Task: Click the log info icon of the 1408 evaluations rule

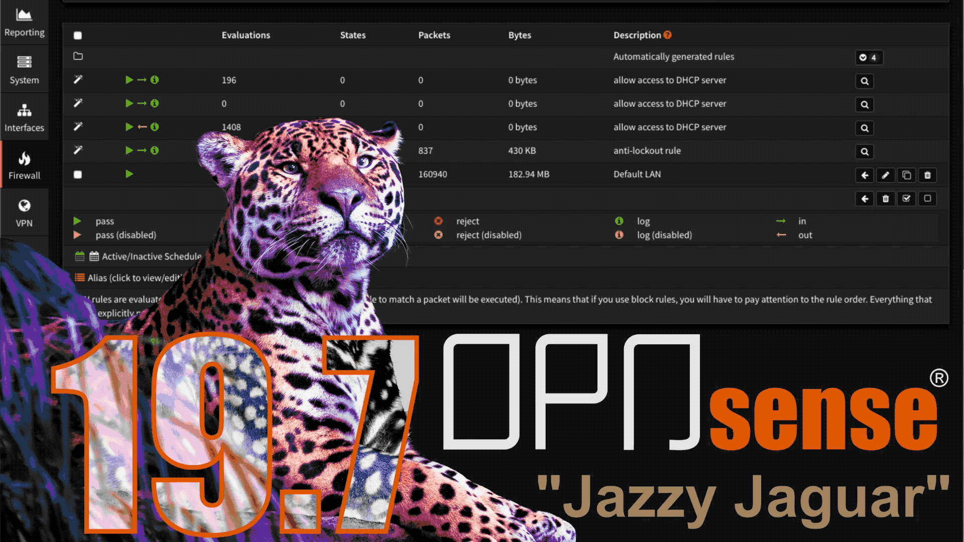Action: point(155,127)
